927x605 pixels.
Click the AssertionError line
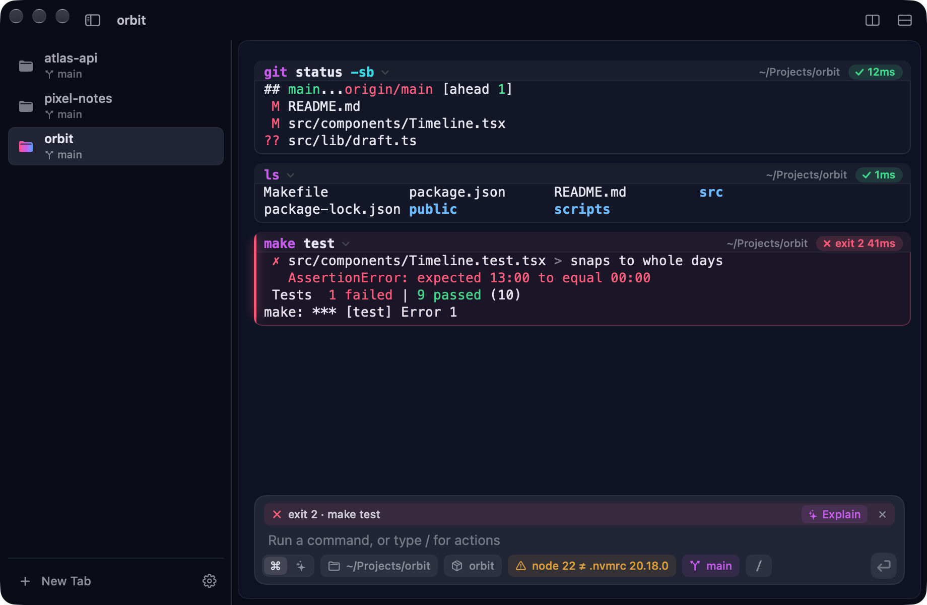point(469,278)
